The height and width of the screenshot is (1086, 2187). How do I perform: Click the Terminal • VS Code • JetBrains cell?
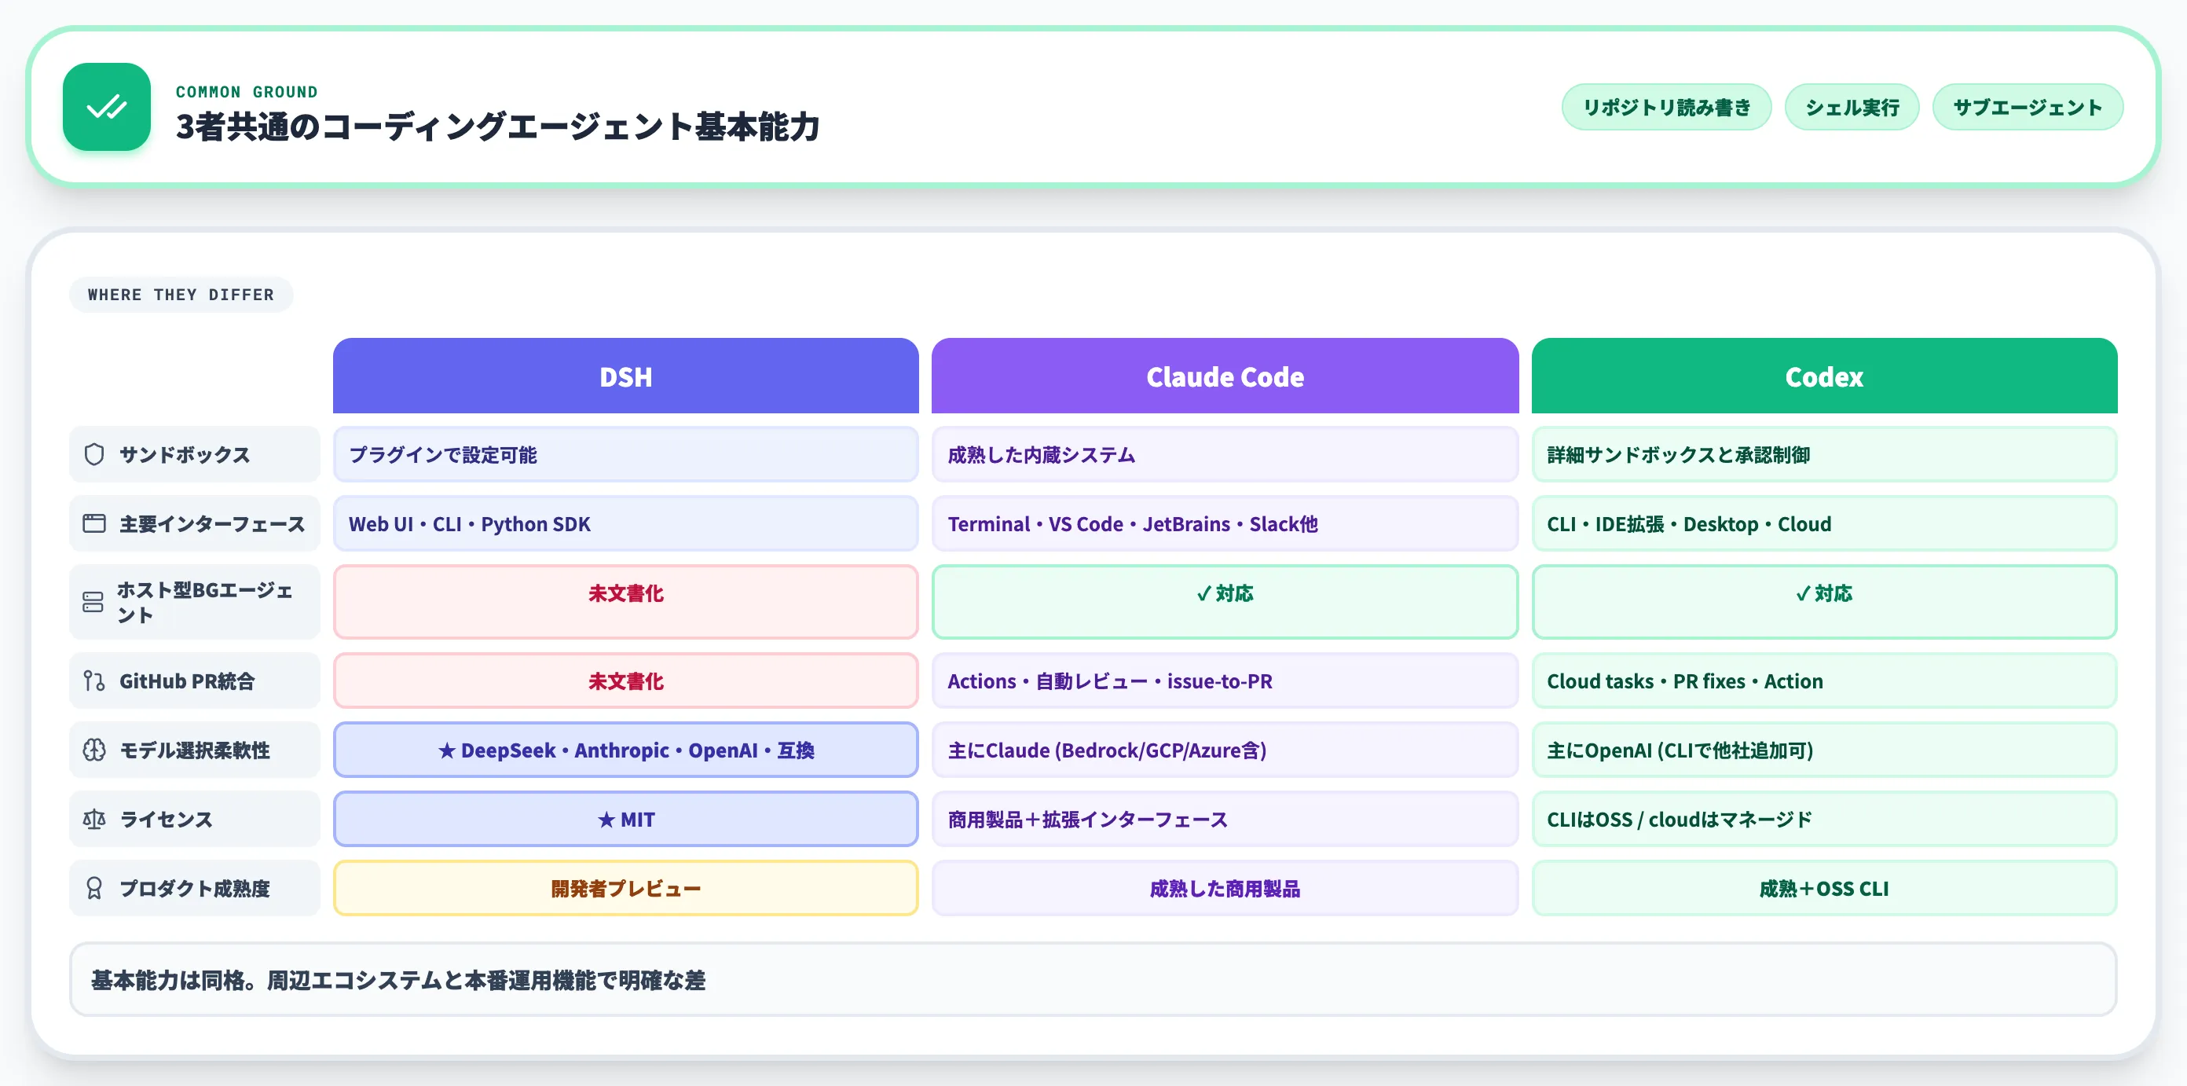[x=1225, y=524]
